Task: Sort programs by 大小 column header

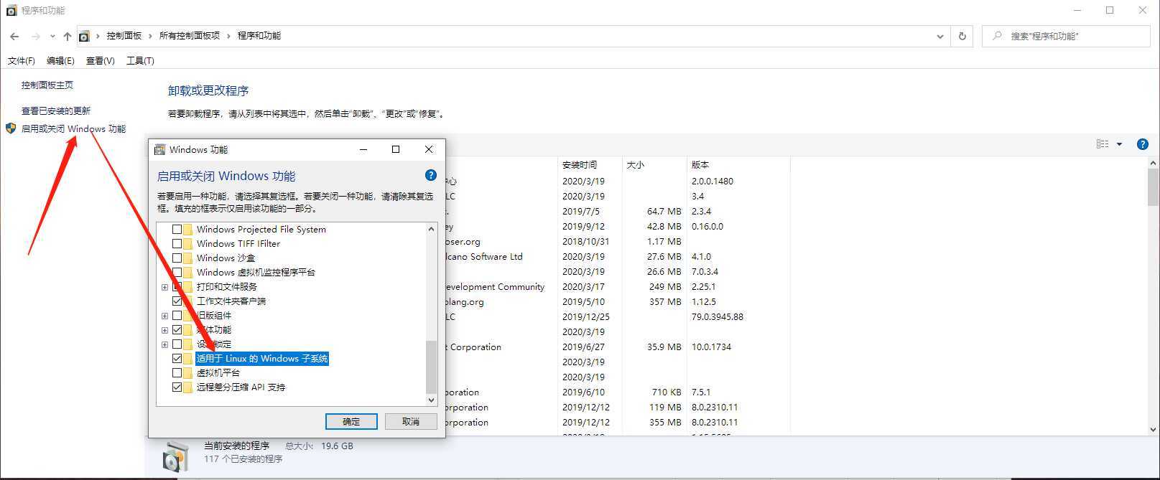Action: click(x=654, y=164)
